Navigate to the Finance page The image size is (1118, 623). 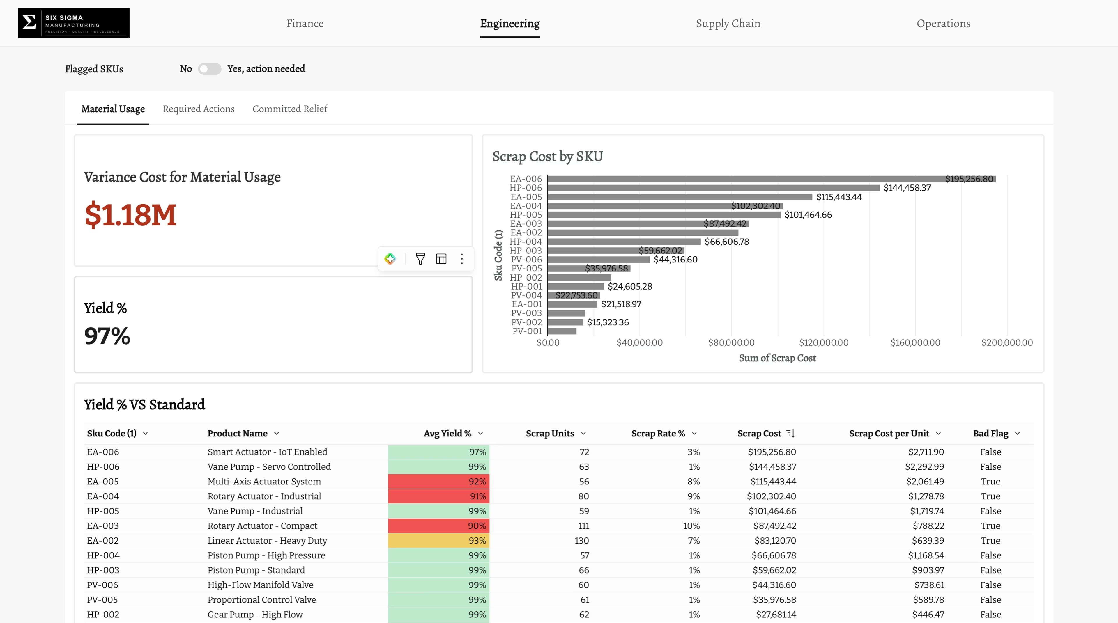(x=305, y=24)
